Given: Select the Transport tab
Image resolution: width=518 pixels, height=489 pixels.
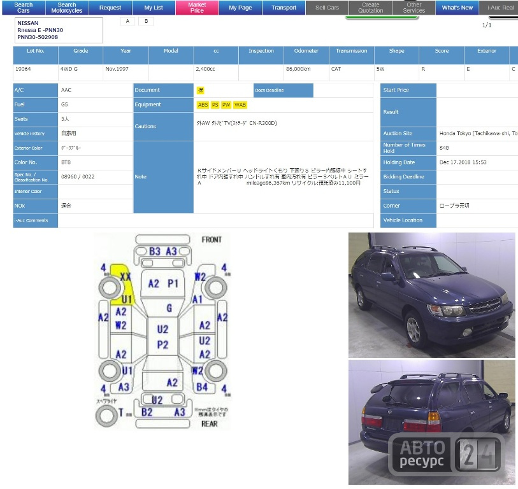Looking at the screenshot, I should tap(284, 8).
